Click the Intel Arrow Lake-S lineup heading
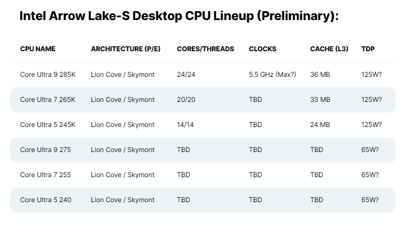The height and width of the screenshot is (225, 409). 179,16
